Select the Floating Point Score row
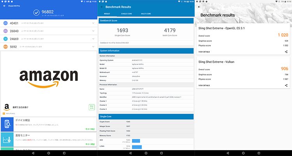The width and height of the screenshot is (292, 156). coord(146,131)
